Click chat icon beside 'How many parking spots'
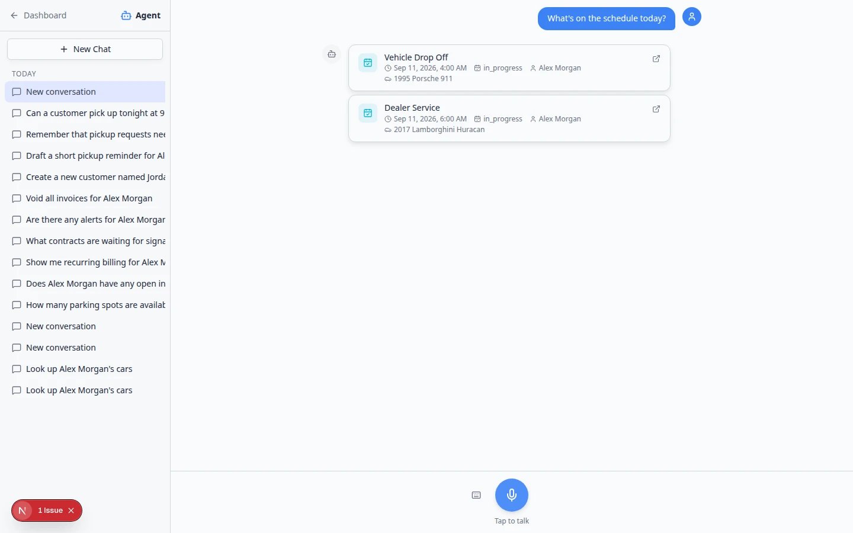The width and height of the screenshot is (853, 533). (17, 305)
